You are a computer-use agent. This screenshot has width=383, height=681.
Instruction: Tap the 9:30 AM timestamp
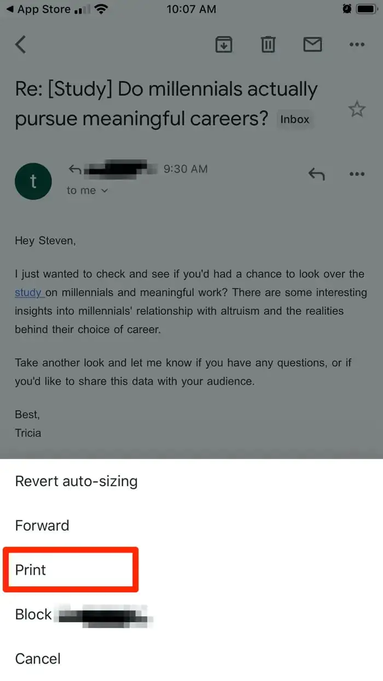click(185, 169)
